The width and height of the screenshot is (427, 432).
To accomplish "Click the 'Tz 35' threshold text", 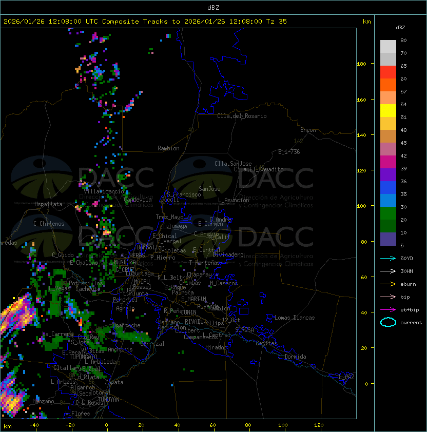I will (x=277, y=22).
